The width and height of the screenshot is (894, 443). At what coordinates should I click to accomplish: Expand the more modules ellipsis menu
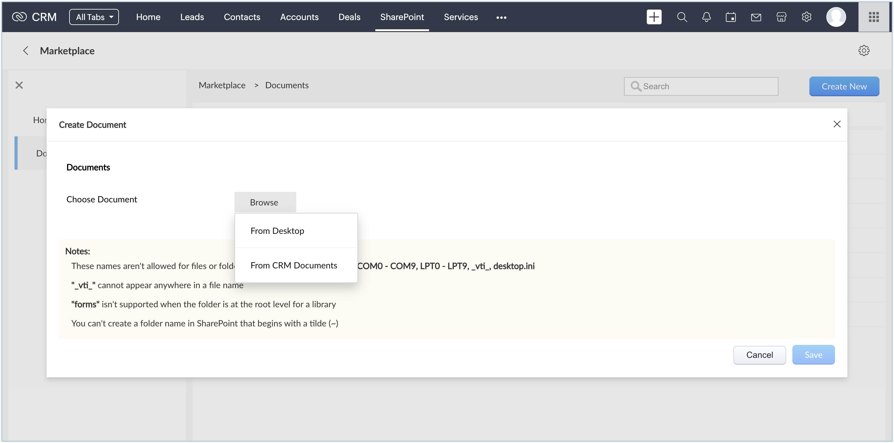(x=501, y=17)
